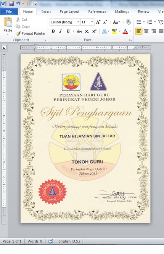Click the Numbering list icon
Screen dimensions: 164x254
[150, 22]
